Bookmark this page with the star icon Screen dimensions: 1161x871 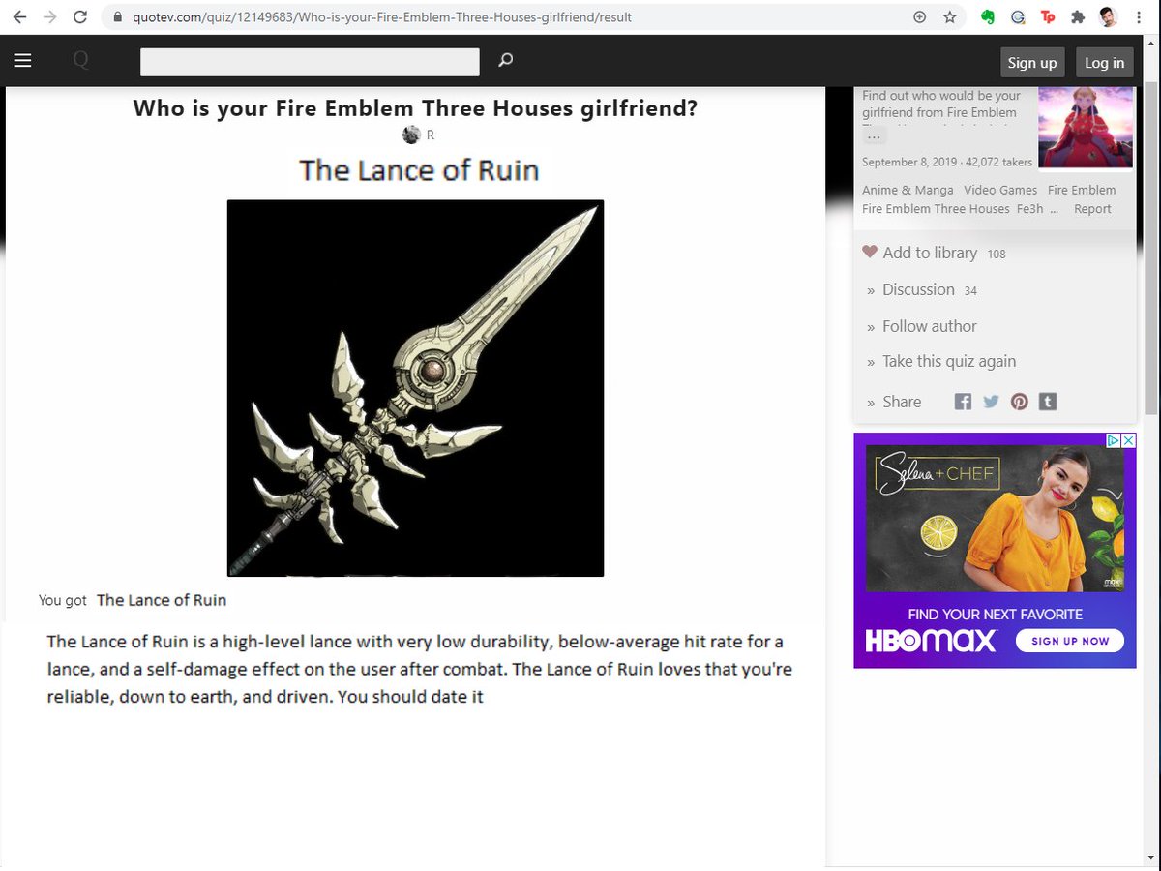(949, 17)
